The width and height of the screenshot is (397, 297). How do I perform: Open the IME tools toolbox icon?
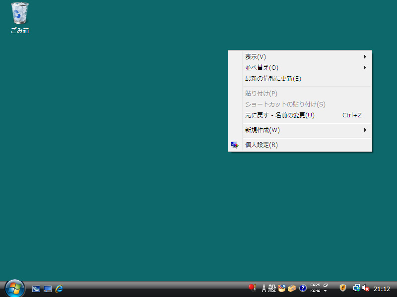(292, 288)
